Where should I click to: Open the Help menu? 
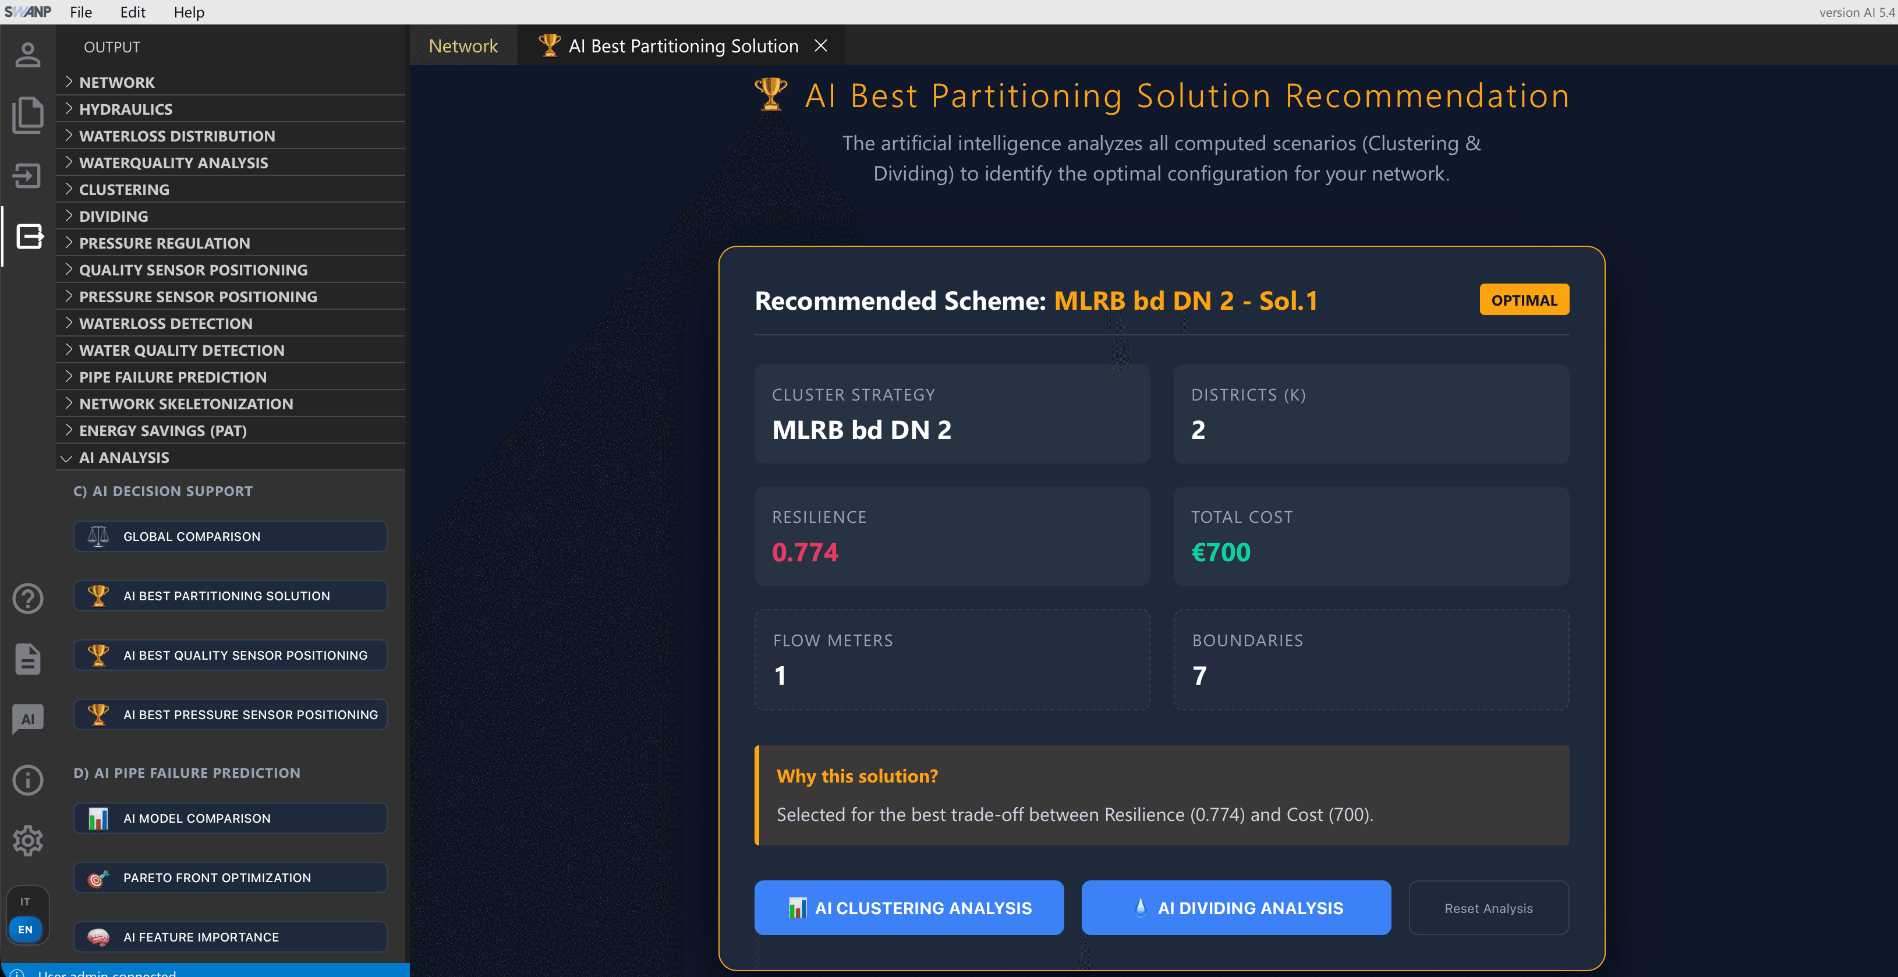[x=189, y=12]
